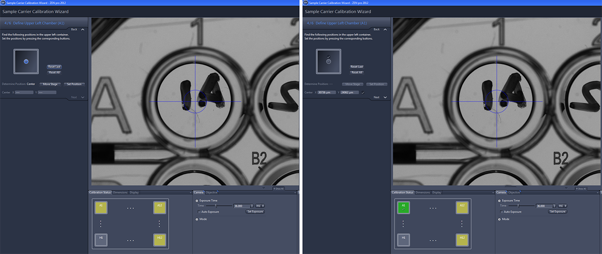Image resolution: width=602 pixels, height=254 pixels.
Task: Open the Objective tab in right window
Action: (x=514, y=193)
